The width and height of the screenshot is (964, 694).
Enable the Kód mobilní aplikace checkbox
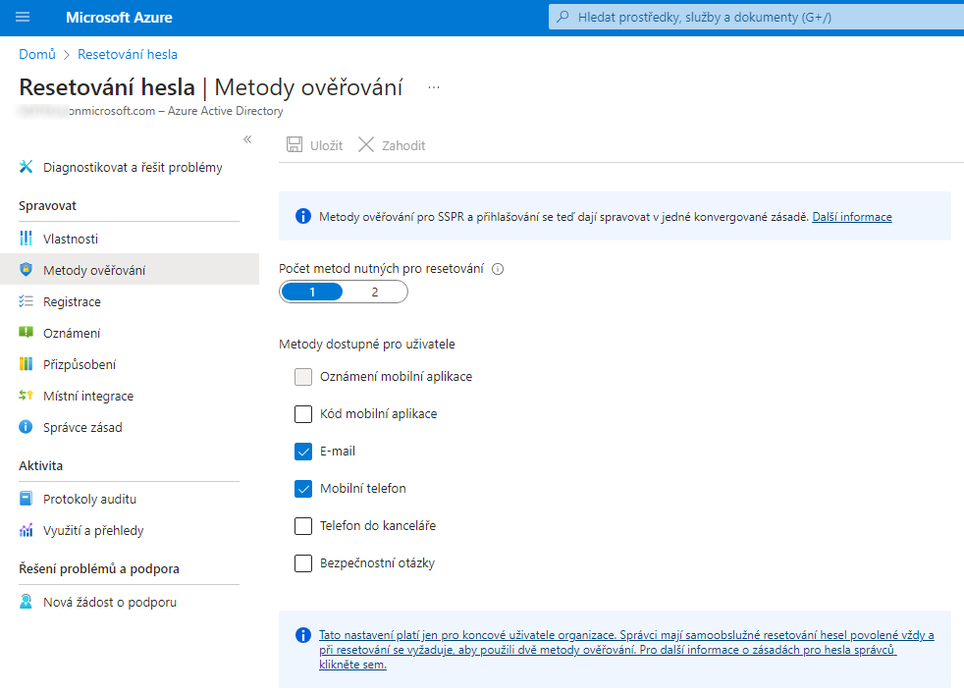coord(303,414)
